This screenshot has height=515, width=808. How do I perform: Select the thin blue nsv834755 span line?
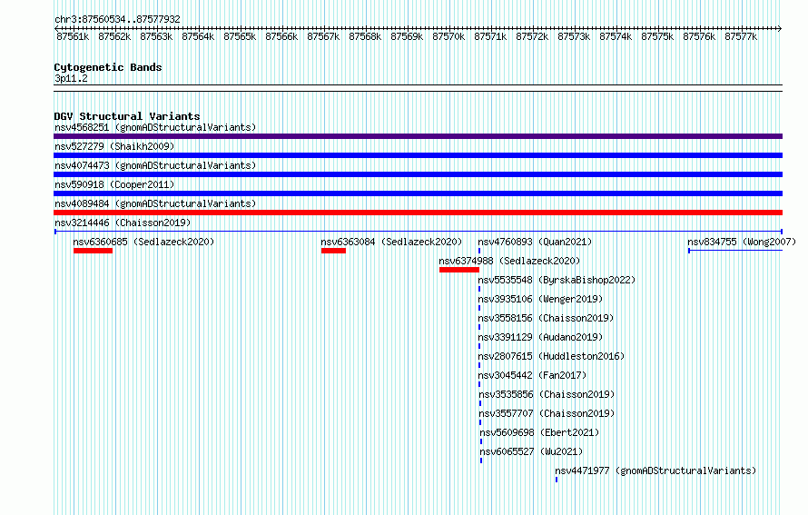pos(735,251)
